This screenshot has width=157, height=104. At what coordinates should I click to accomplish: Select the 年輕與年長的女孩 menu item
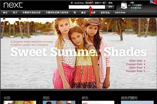click(x=31, y=13)
